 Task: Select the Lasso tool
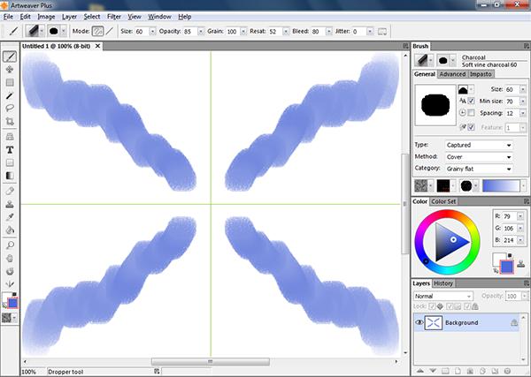[9, 108]
